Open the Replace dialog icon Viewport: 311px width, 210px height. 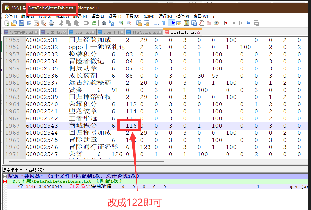111,23
